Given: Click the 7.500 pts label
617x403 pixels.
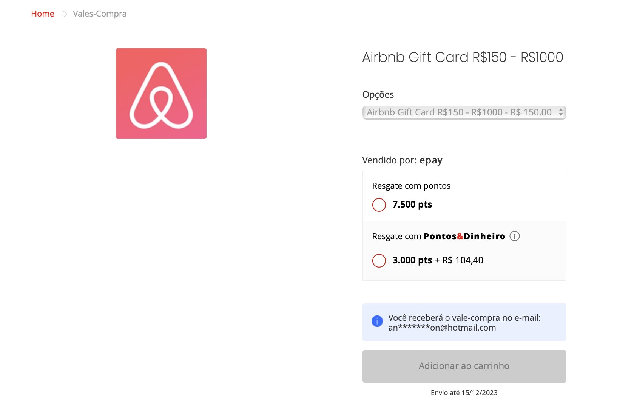Looking at the screenshot, I should click(x=412, y=205).
